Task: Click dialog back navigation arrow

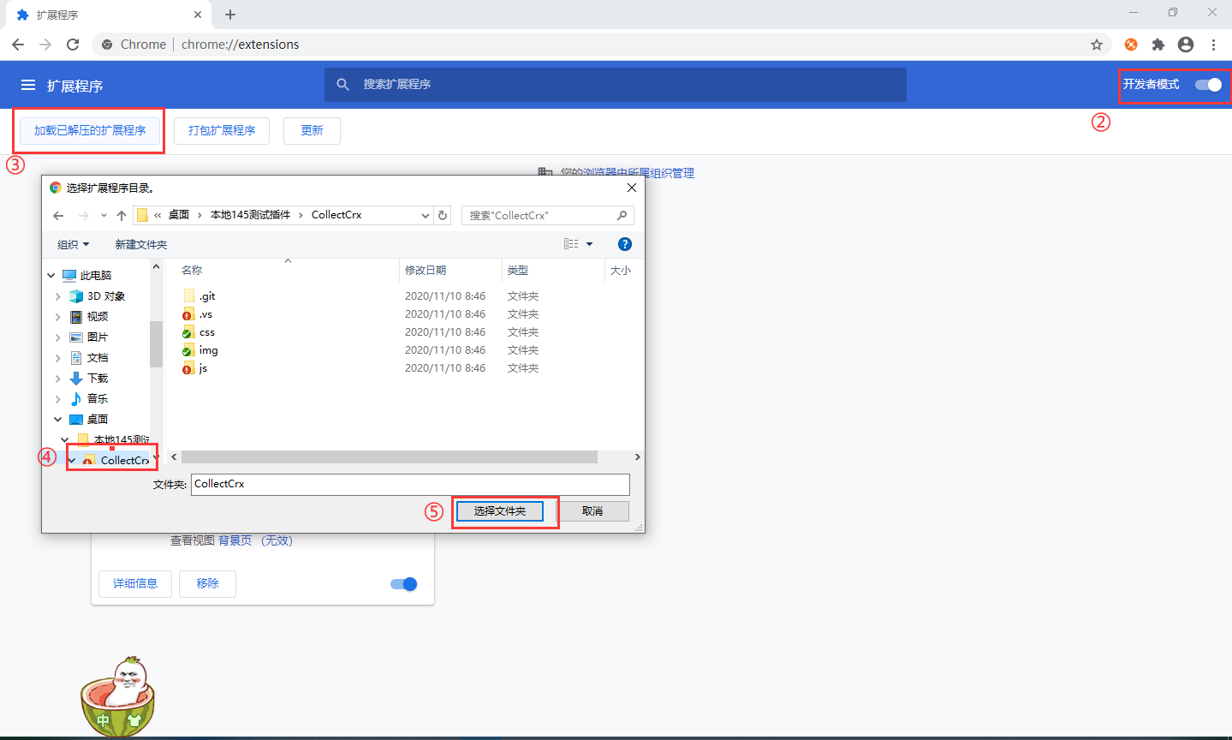Action: [58, 216]
